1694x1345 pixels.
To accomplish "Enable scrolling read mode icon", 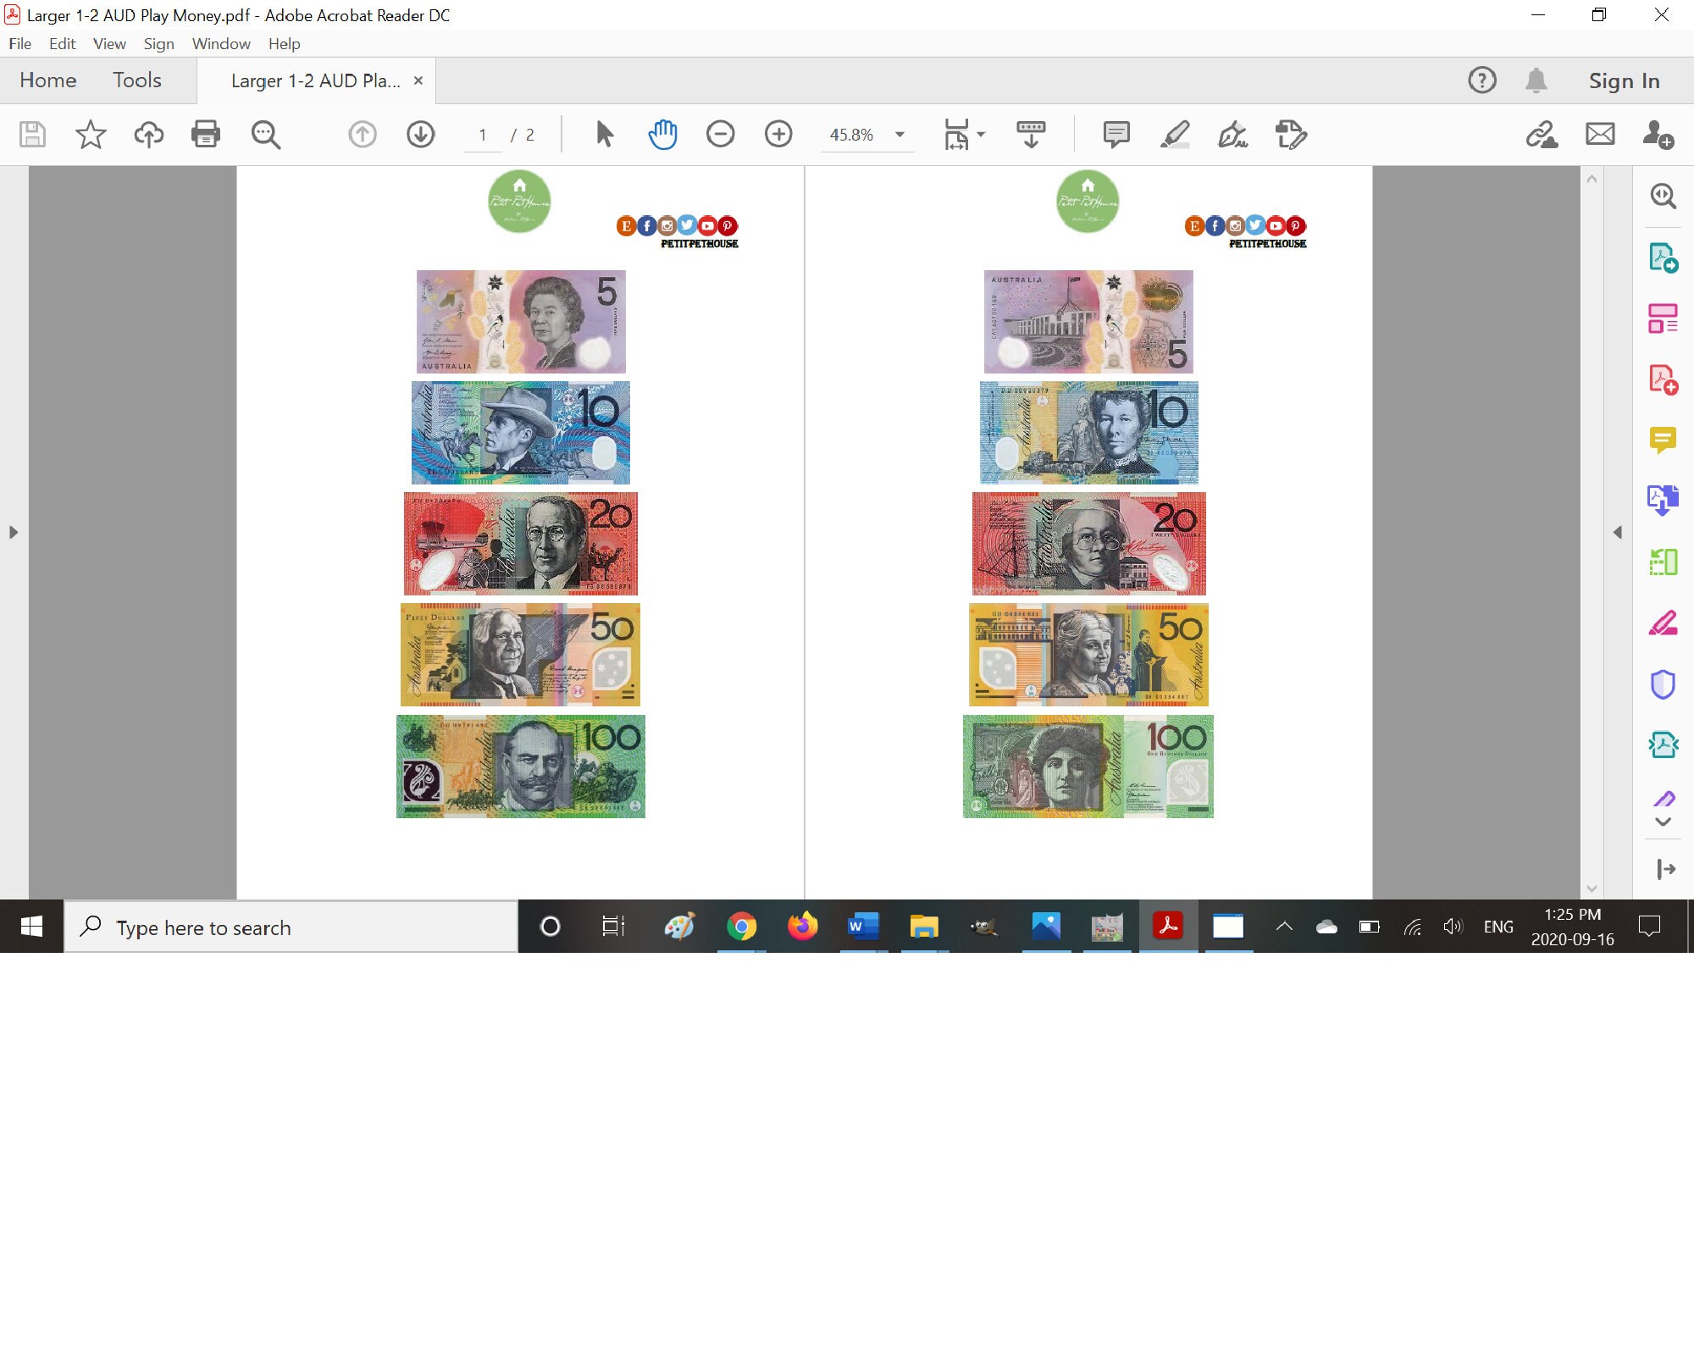I will coord(1031,134).
